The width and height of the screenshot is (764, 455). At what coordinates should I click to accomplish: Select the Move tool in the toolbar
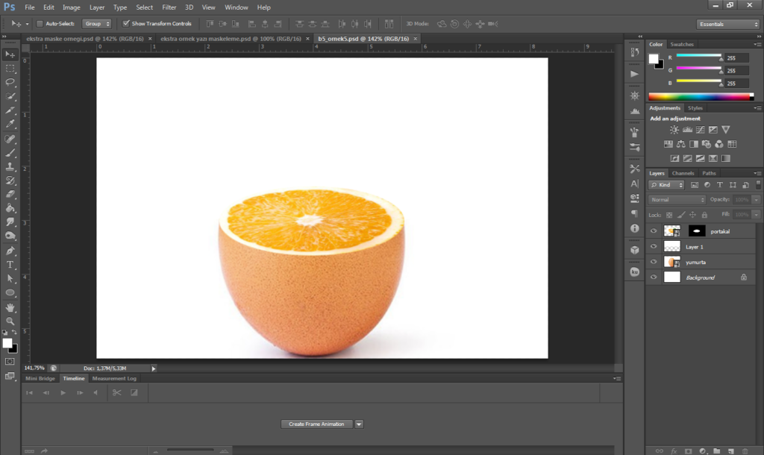(10, 54)
